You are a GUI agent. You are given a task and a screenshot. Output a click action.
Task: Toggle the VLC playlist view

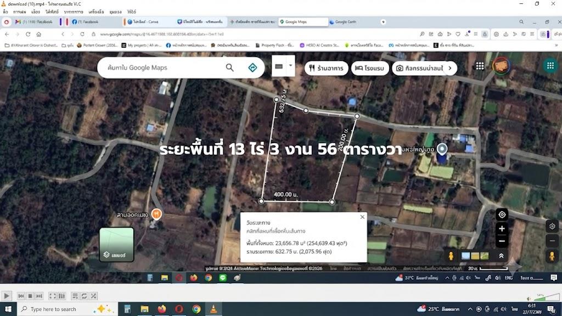point(75,296)
